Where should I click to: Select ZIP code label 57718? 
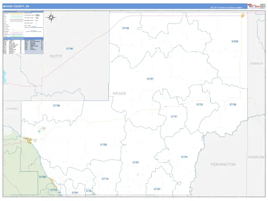point(54,190)
